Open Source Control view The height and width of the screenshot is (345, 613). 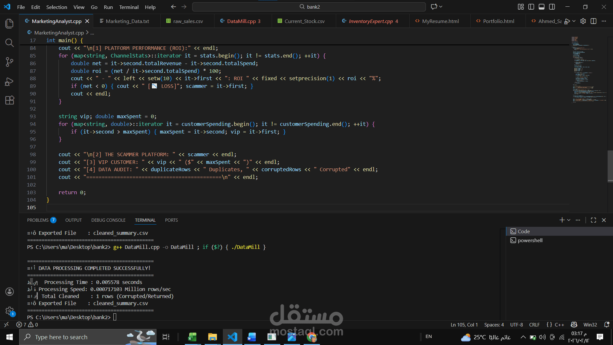click(x=10, y=62)
